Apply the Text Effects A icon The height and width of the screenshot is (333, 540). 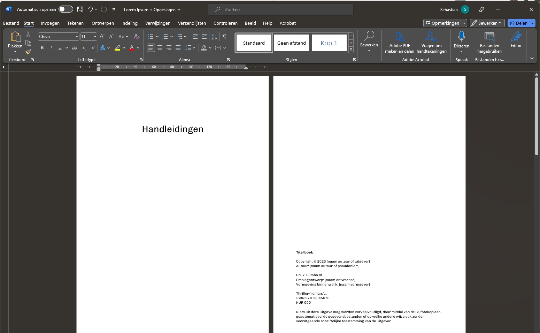[103, 48]
